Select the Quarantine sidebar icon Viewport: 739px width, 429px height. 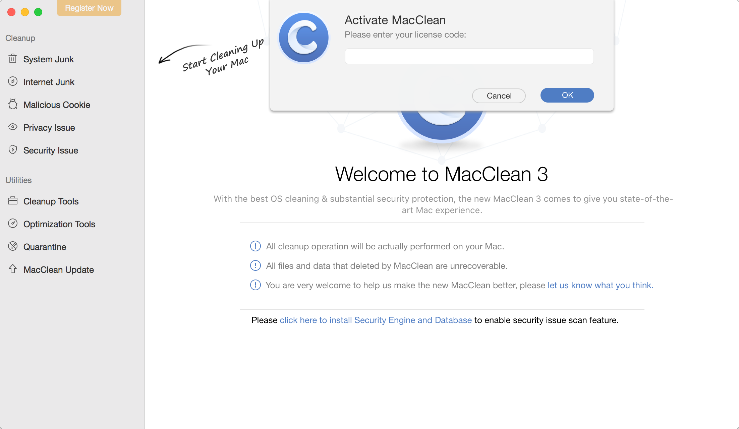tap(13, 246)
